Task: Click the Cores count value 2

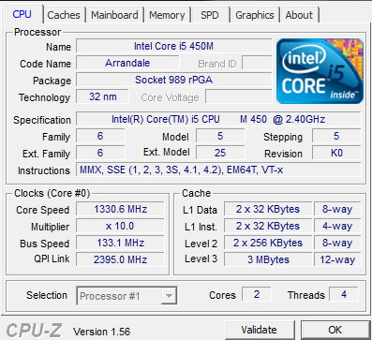Action: (257, 294)
